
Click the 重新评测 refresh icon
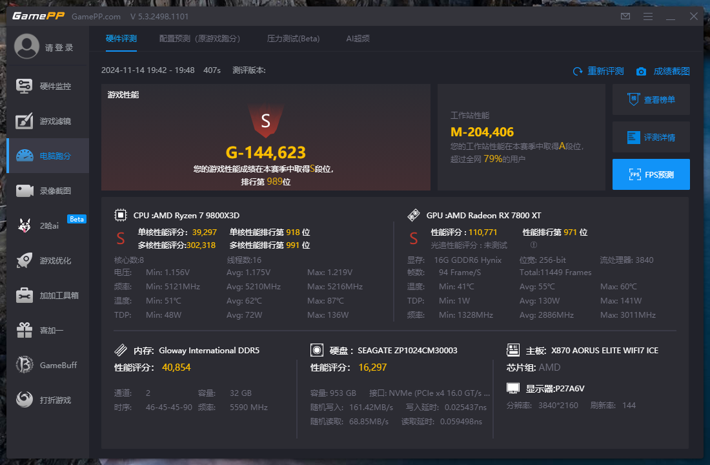(577, 71)
